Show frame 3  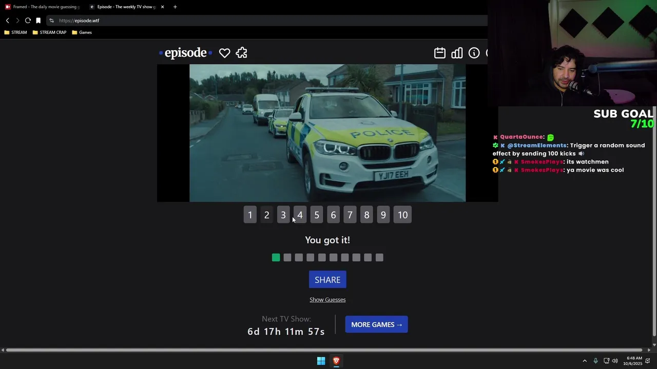coord(283,215)
